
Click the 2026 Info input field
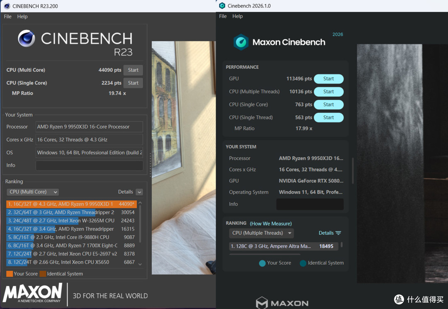point(310,204)
